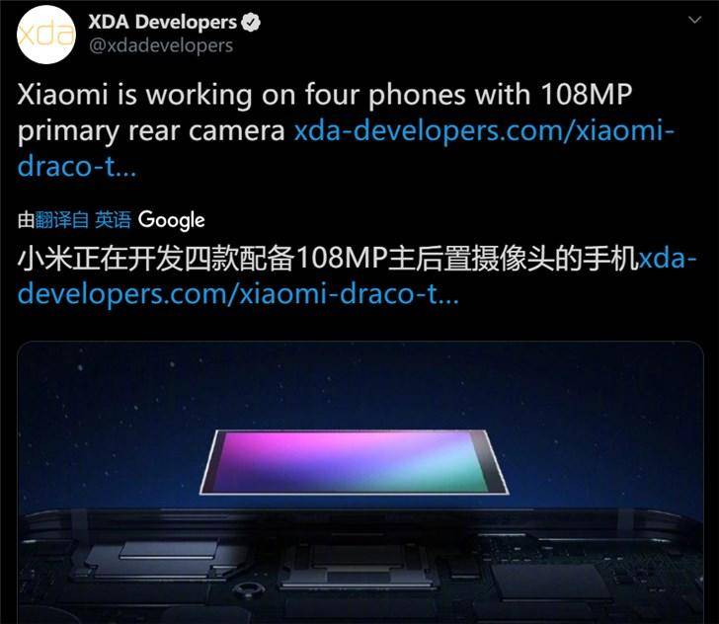Follow the xda-developers.com/xiaomi- link in the English tweet
This screenshot has height=624, width=719.
click(x=484, y=131)
